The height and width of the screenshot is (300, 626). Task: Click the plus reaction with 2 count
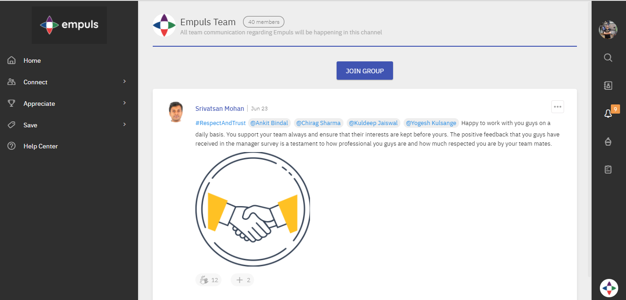(x=242, y=280)
